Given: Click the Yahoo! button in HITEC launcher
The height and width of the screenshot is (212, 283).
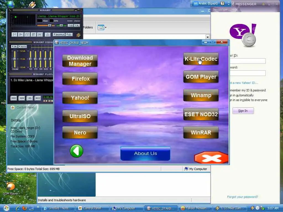Looking at the screenshot, I should click(x=80, y=98).
